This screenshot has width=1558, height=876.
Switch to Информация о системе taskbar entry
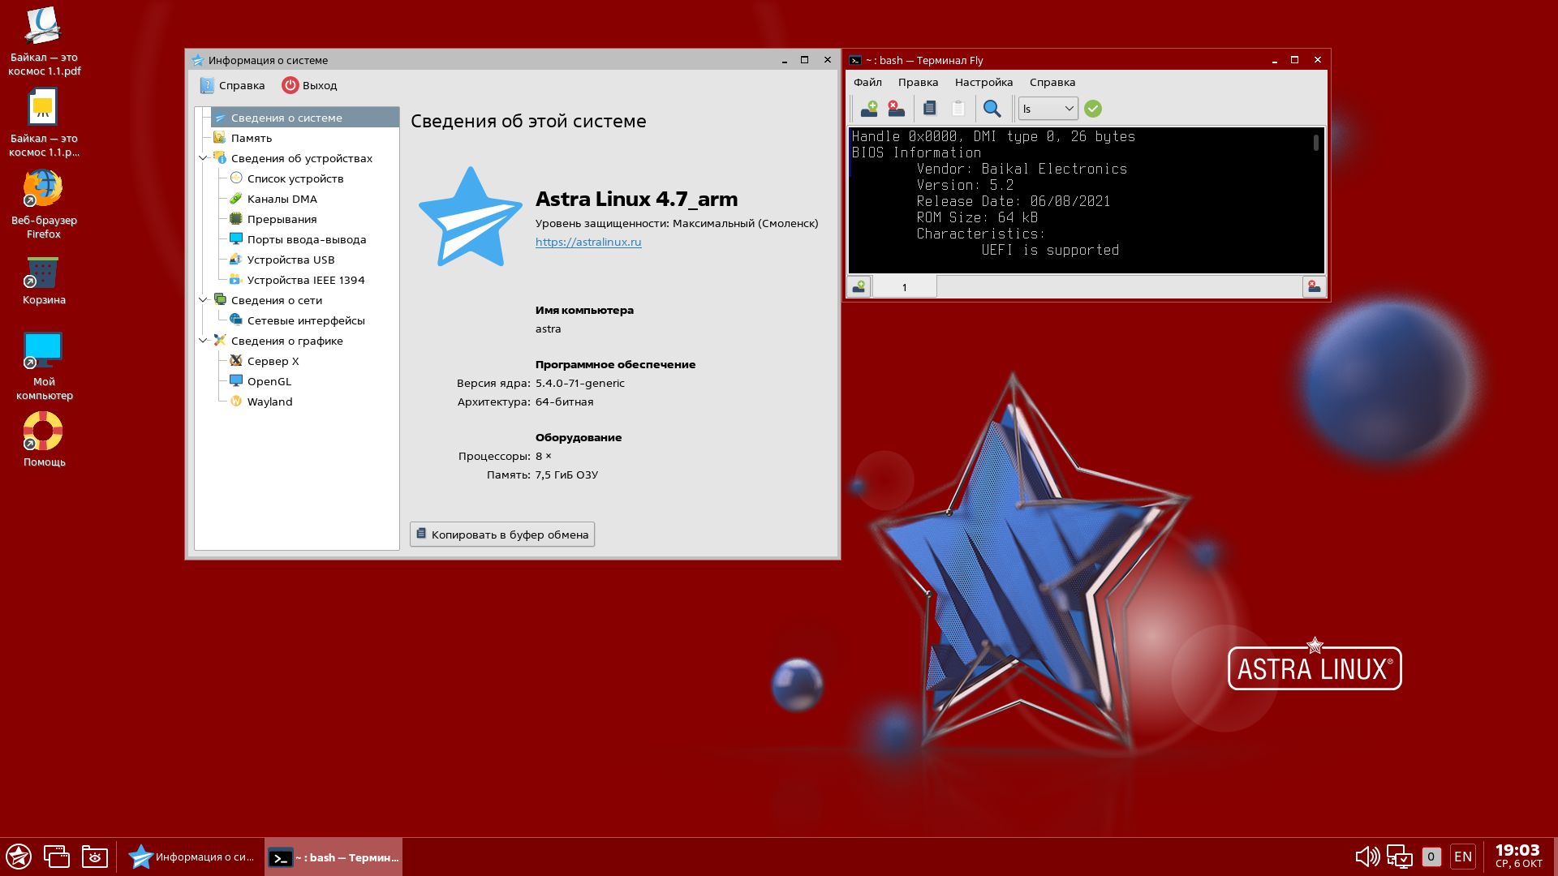click(x=193, y=857)
